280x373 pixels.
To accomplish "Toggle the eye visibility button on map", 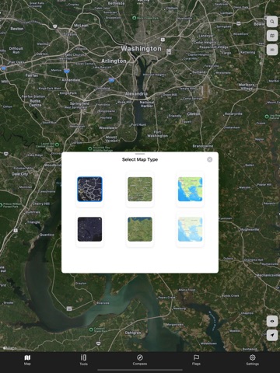I will tap(272, 321).
